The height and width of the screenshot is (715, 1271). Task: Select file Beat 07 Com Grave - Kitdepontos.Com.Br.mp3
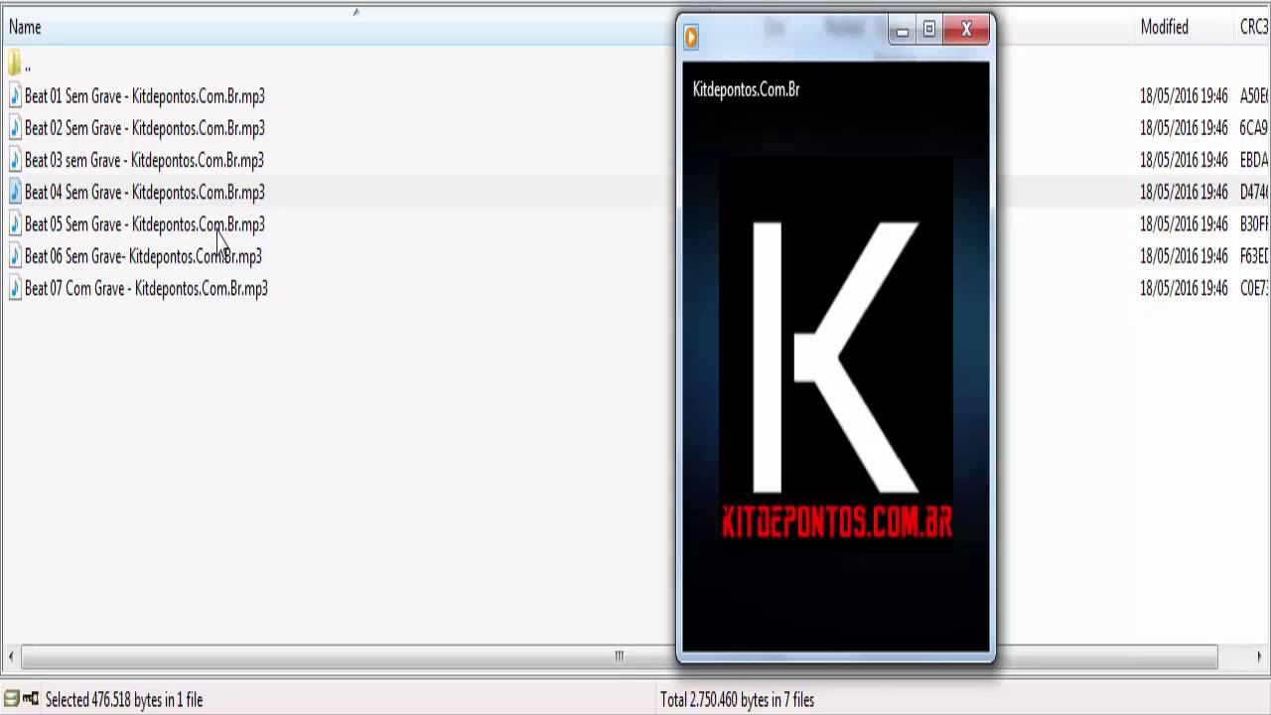(x=146, y=288)
